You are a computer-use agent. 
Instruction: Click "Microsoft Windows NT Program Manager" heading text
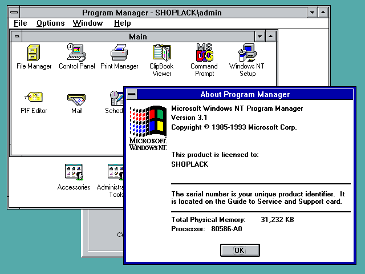237,108
